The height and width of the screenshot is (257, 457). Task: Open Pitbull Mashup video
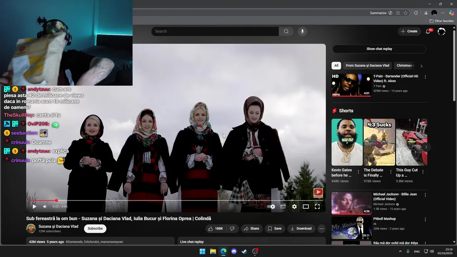point(351,228)
